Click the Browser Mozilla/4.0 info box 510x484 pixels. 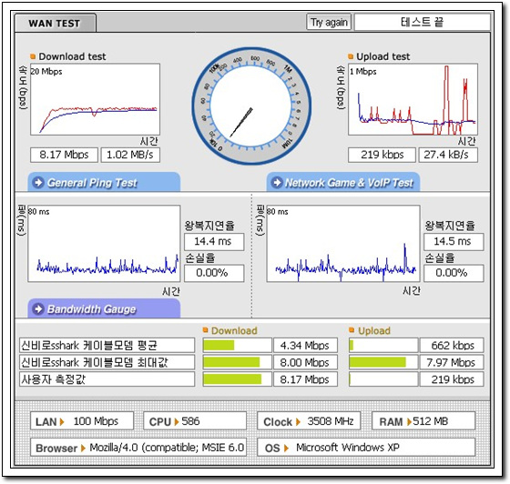138,448
